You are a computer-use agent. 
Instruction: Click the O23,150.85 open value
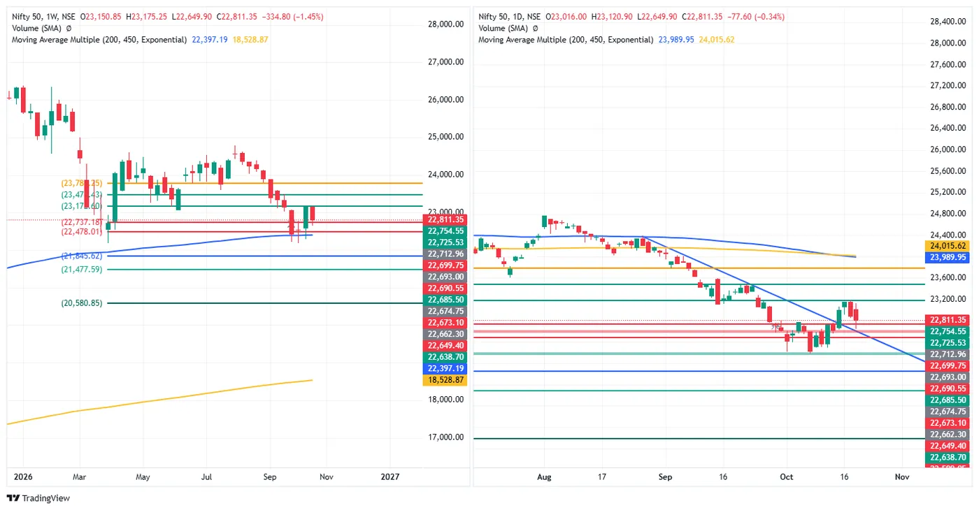pos(101,16)
